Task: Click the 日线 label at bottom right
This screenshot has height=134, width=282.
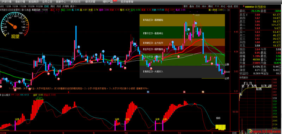Action: click(x=234, y=133)
